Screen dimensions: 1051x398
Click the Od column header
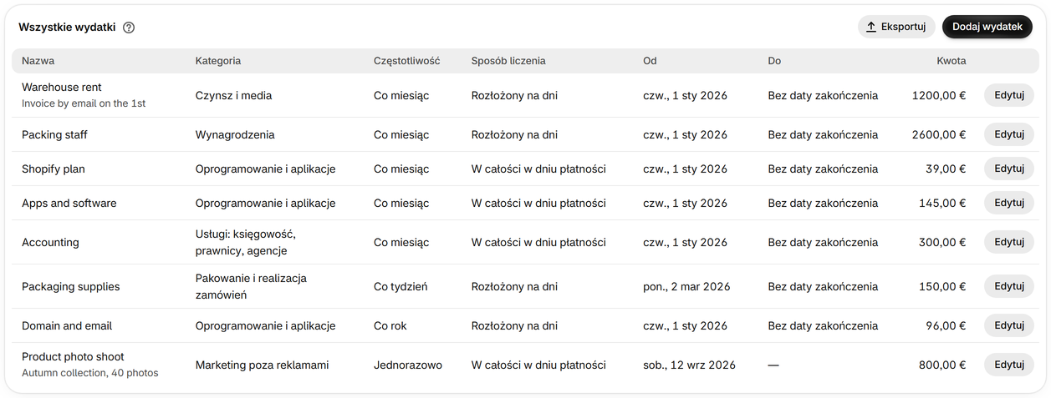(650, 61)
